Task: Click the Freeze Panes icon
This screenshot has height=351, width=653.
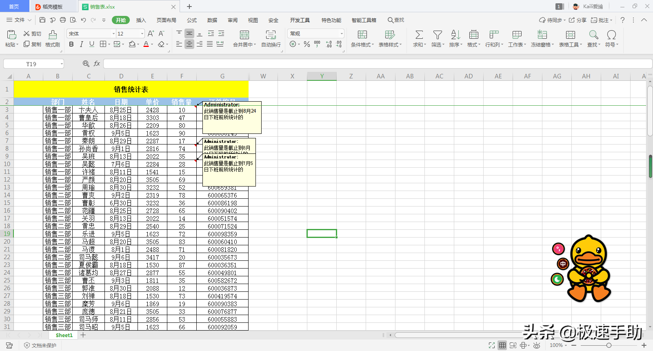Action: click(x=542, y=35)
